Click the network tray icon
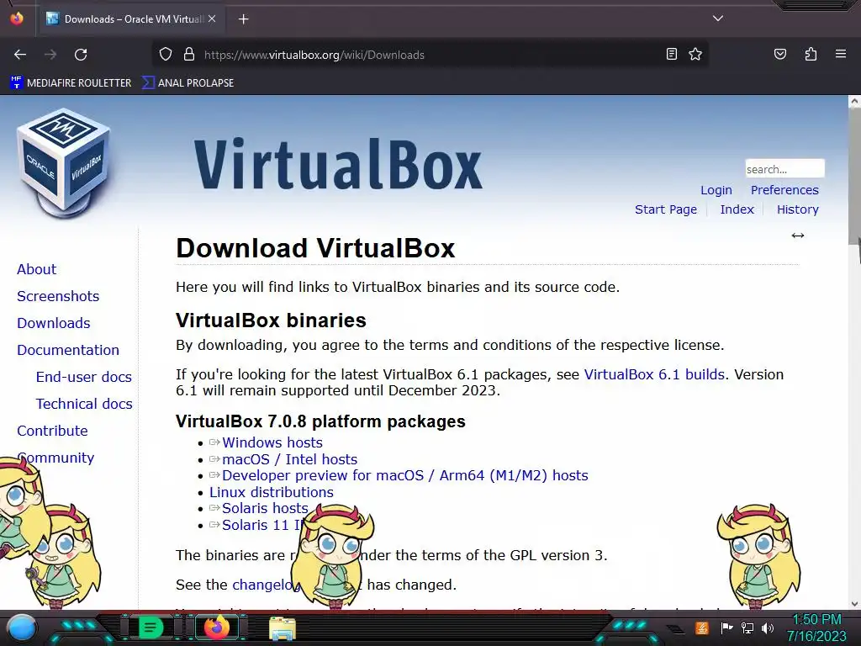Viewport: 861px width, 646px height. point(747,627)
